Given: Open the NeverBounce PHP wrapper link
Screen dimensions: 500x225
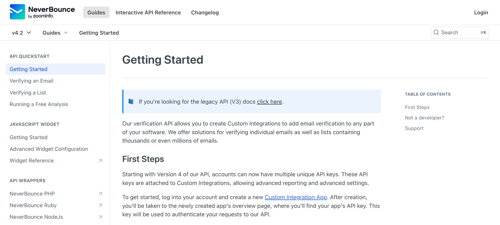Looking at the screenshot, I should click(x=32, y=194).
